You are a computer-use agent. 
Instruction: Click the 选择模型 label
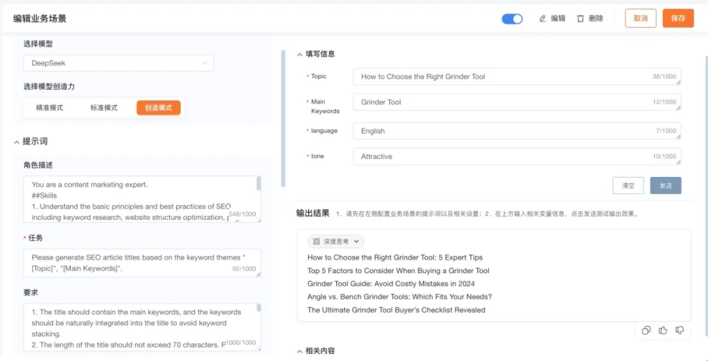click(x=38, y=44)
